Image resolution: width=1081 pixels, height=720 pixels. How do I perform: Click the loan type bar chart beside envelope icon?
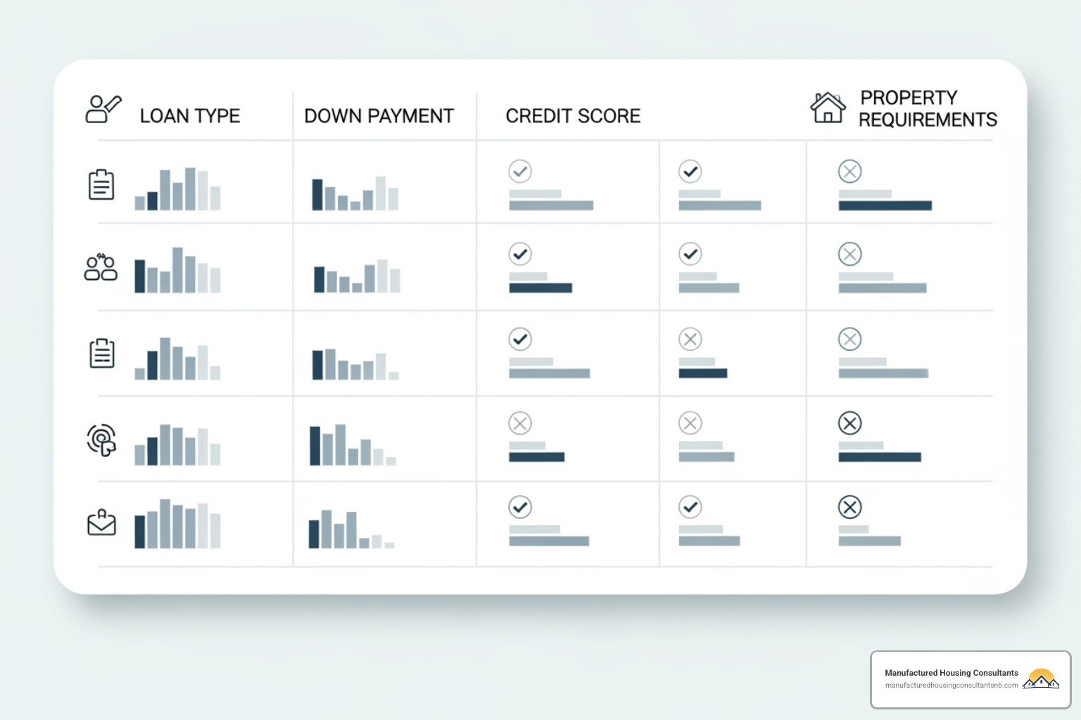[177, 523]
